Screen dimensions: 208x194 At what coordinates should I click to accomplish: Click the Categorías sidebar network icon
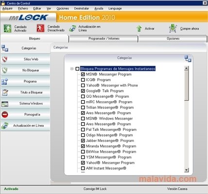click(x=5, y=48)
